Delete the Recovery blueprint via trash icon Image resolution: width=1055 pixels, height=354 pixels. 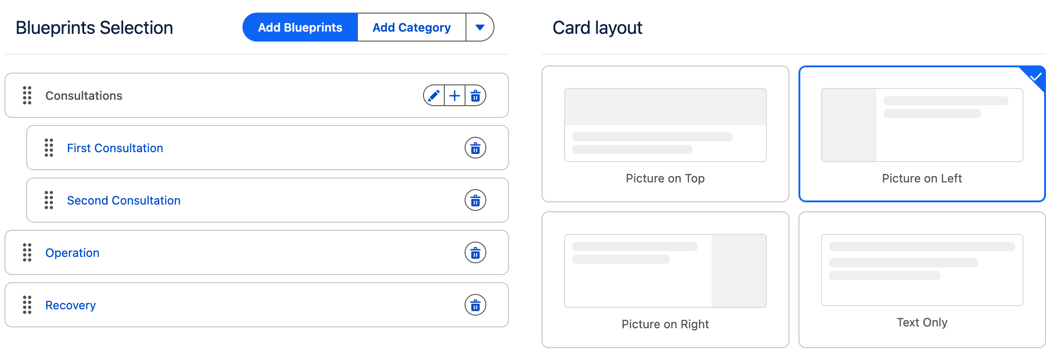475,305
